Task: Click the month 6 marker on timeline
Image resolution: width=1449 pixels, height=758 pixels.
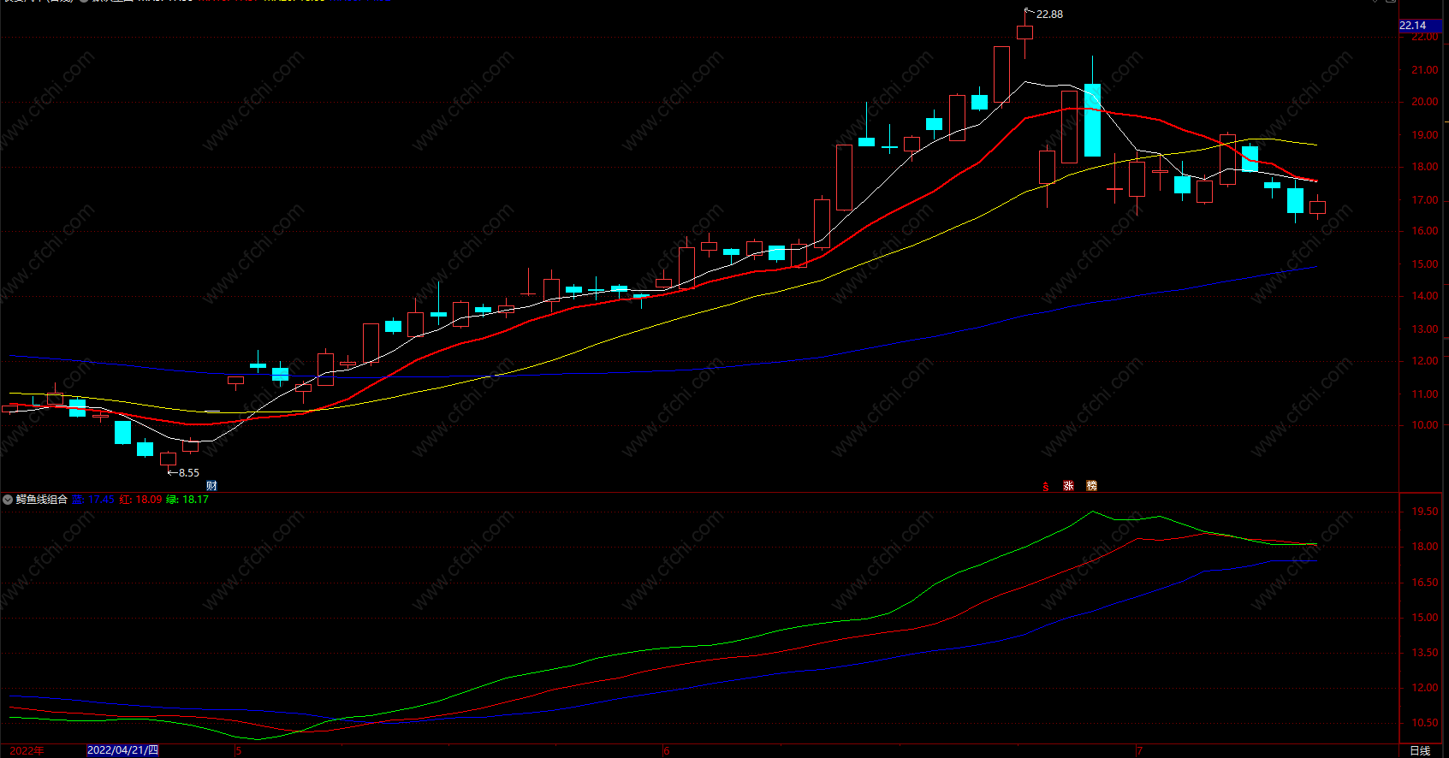Action: 666,751
